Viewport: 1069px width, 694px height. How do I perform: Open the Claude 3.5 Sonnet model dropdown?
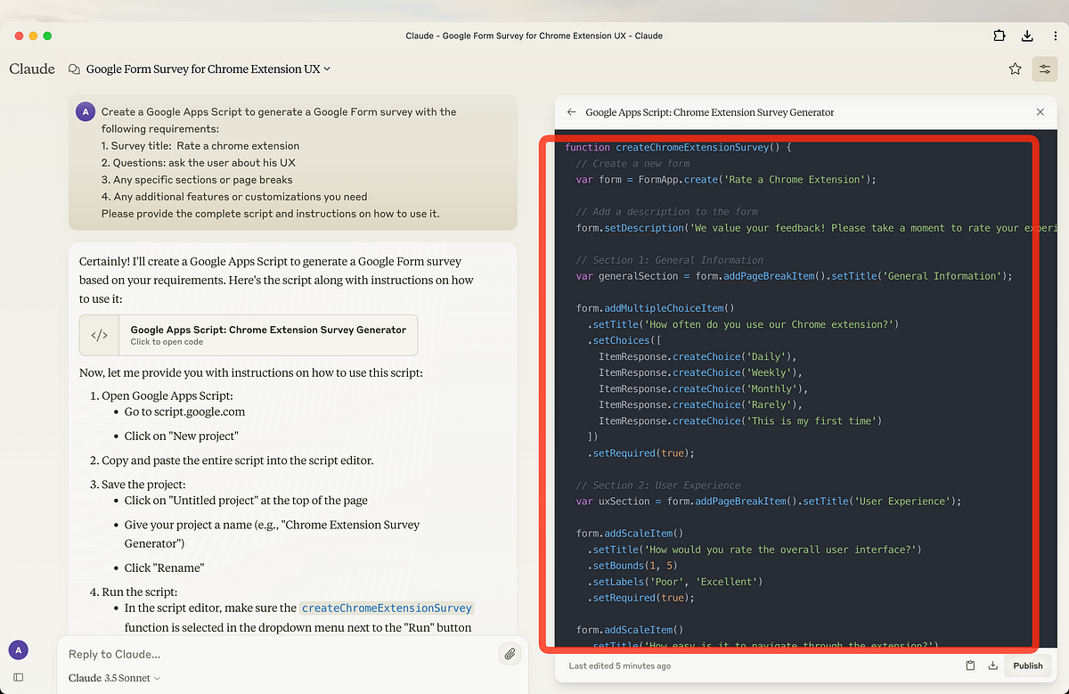(x=113, y=678)
